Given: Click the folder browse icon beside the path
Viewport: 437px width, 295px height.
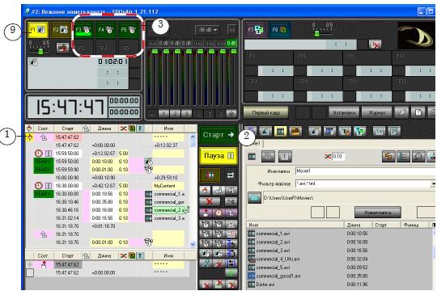Looking at the screenshot, I should click(254, 198).
